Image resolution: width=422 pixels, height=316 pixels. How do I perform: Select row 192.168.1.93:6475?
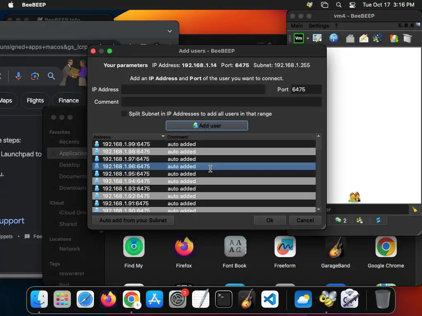pos(204,188)
